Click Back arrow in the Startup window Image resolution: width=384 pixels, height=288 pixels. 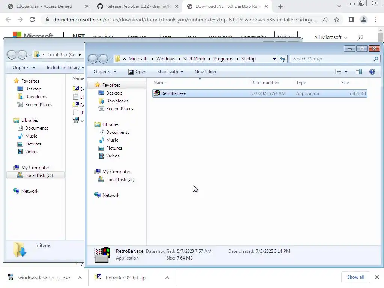coord(93,59)
